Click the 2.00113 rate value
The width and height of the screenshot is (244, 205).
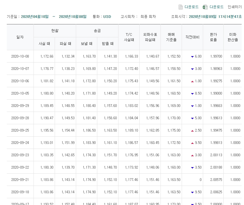(216, 155)
